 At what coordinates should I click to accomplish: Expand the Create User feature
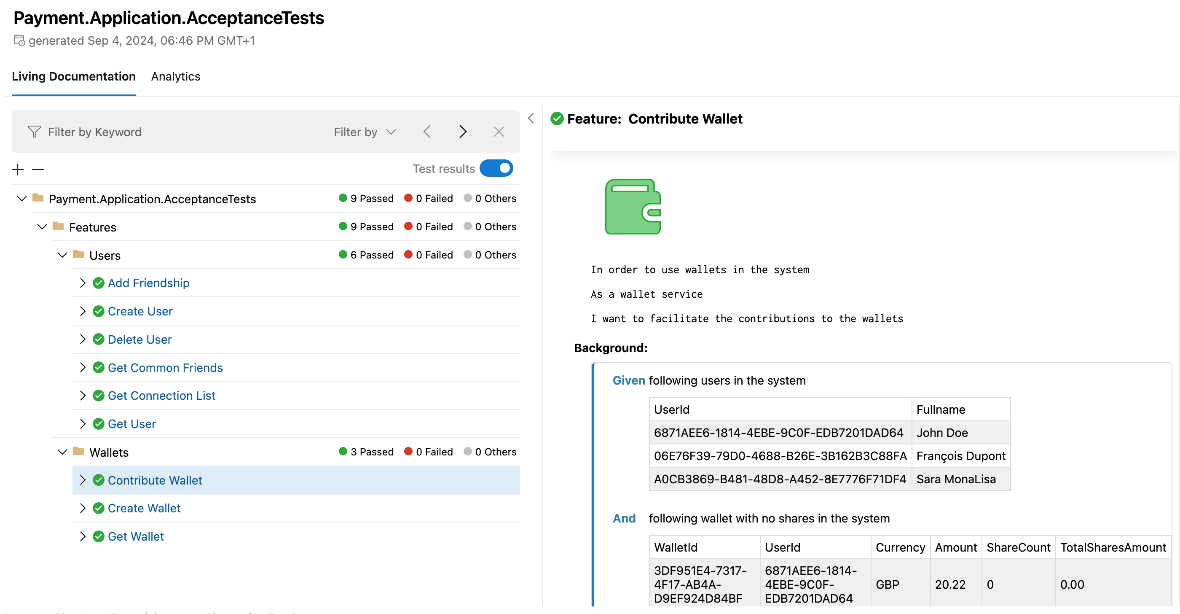[83, 312]
